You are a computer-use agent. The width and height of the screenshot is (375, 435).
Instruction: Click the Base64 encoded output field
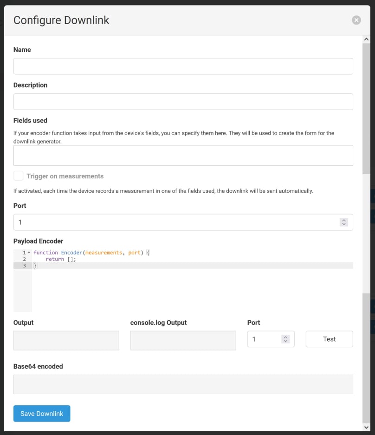(x=183, y=384)
